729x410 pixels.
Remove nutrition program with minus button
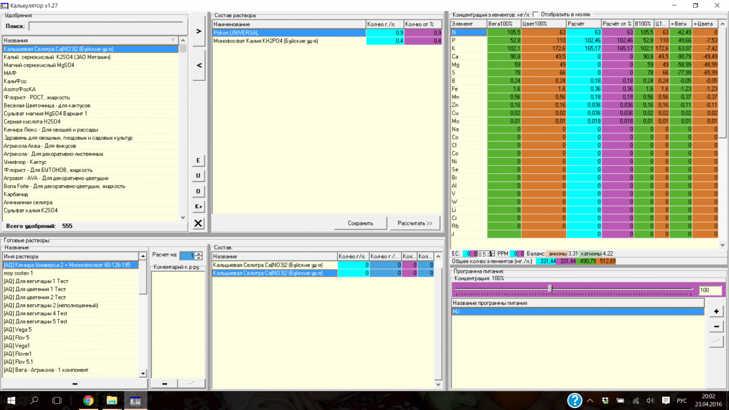[x=717, y=327]
